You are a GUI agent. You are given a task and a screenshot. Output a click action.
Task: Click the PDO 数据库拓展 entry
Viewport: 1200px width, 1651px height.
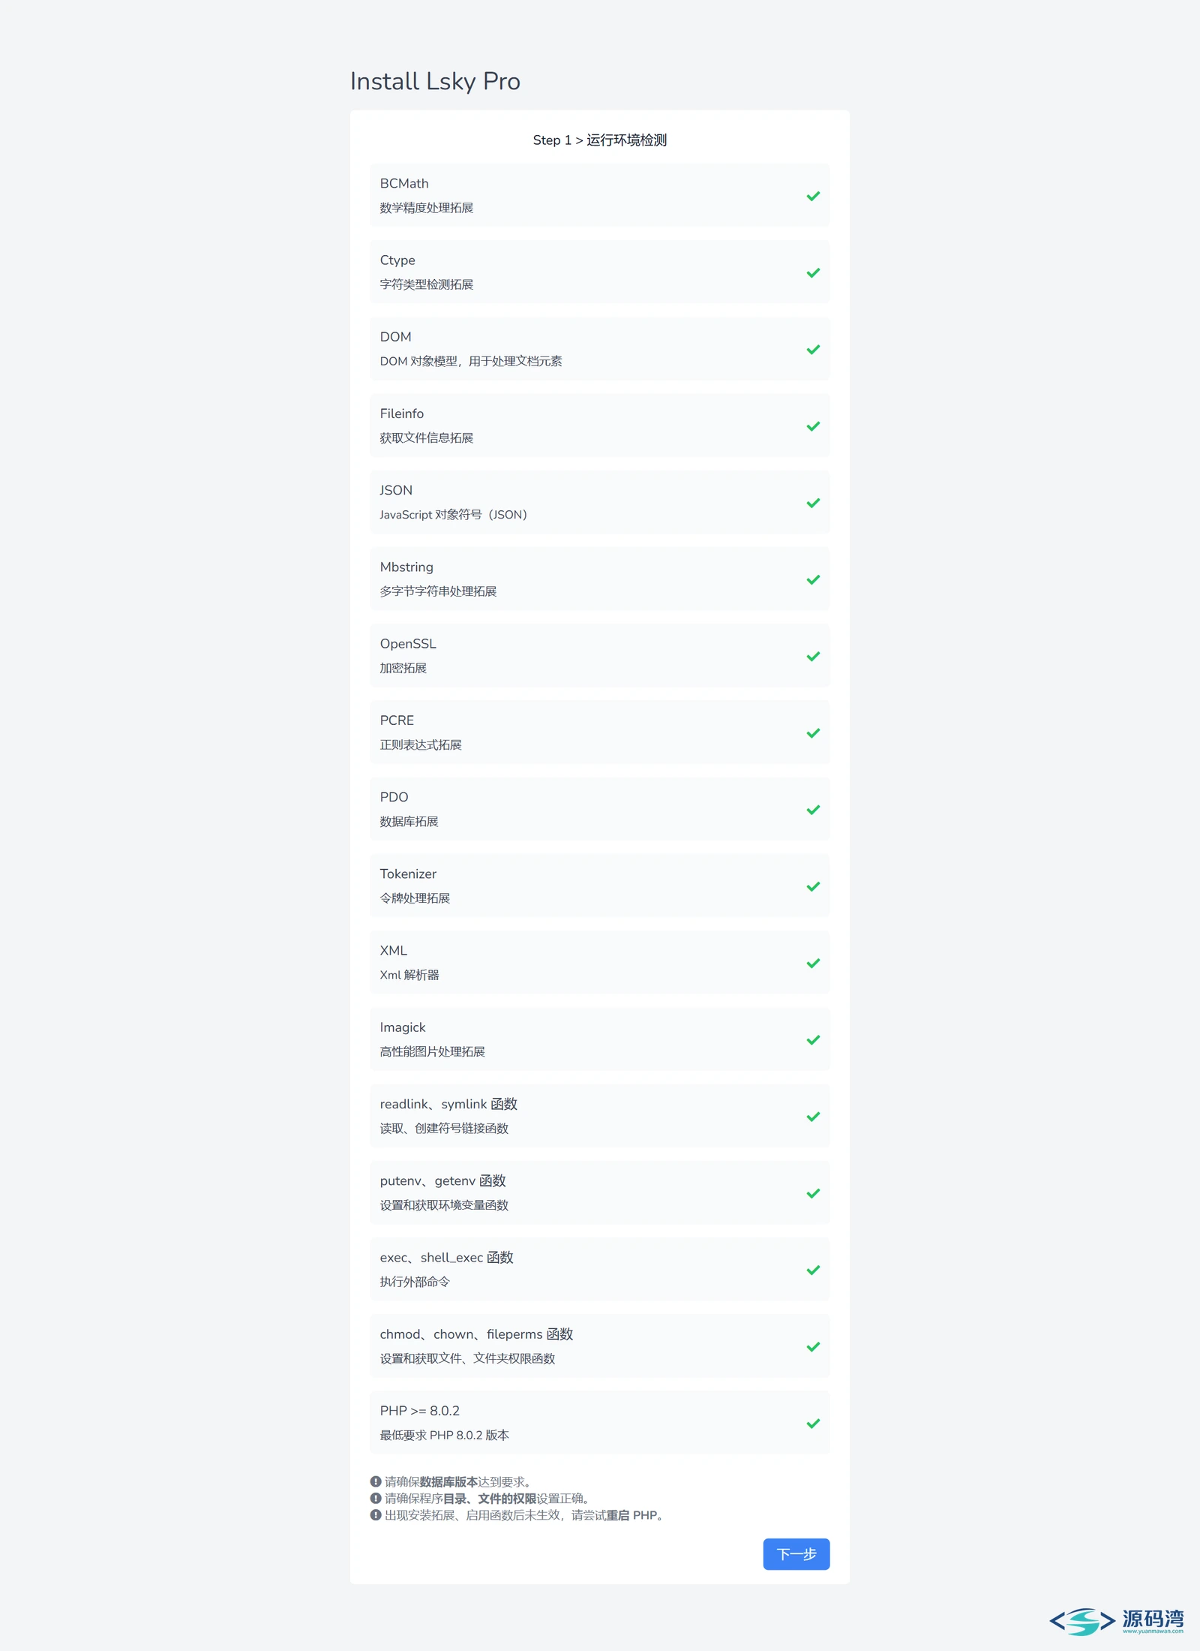[x=600, y=809]
